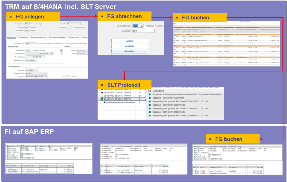Screen dimensions: 287x182
Task: Click the Bewegungsart field with 1100
Action: coord(28,50)
